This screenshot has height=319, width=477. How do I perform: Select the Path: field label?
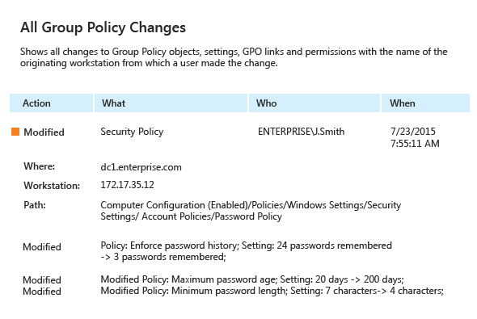35,205
